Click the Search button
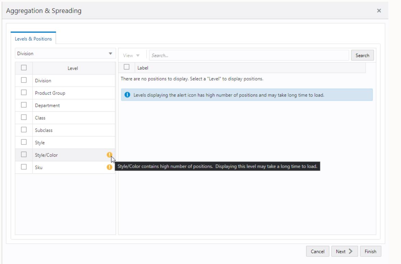This screenshot has width=401, height=264. click(x=362, y=55)
